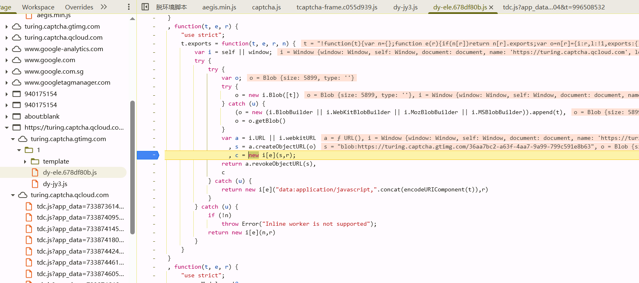
Task: Switch to the 脱环境脚本 file tab
Action: [172, 7]
